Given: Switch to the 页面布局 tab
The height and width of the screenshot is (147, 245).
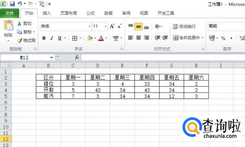Looking at the screenshot, I should (x=69, y=13).
